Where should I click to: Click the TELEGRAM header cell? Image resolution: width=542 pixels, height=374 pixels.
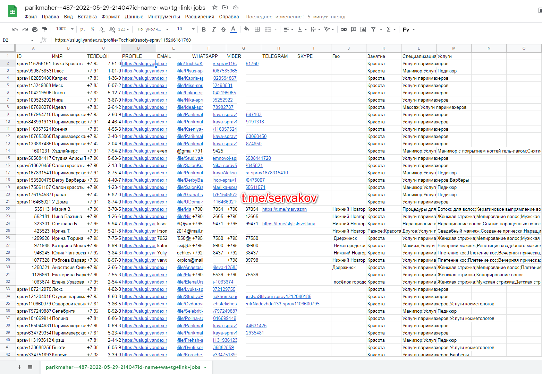279,56
